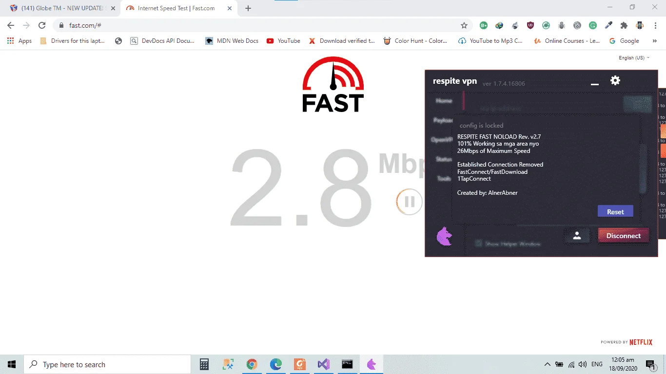
Task: Open the volume control in tray
Action: coord(583,364)
